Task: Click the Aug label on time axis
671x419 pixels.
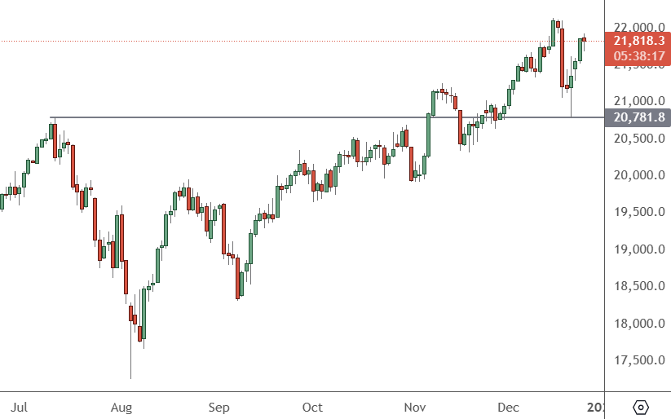Action: tap(121, 407)
